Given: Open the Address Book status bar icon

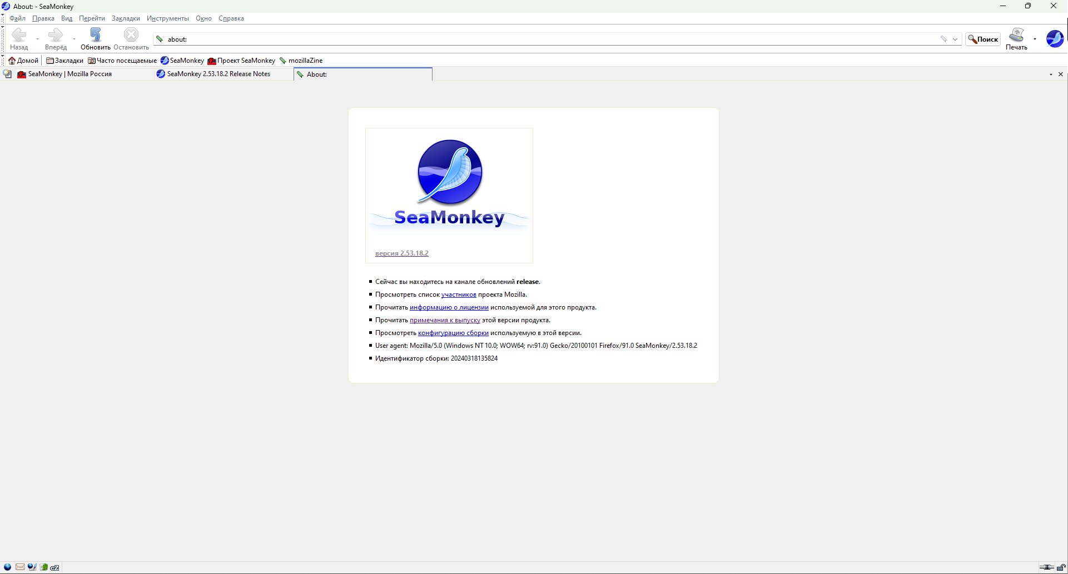Looking at the screenshot, I should [44, 567].
